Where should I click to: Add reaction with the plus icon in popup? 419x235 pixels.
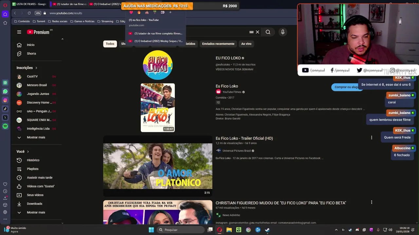(x=170, y=12)
